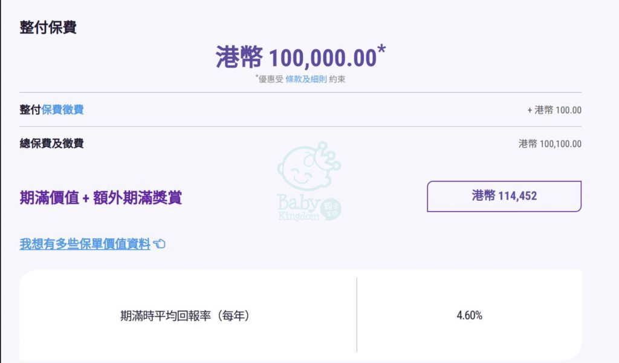Click the 4.60% return rate value

tap(469, 315)
